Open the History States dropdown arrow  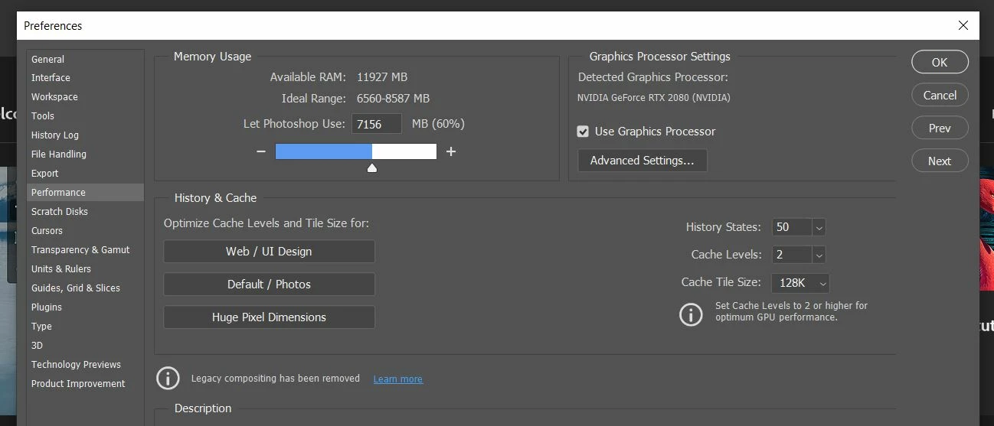(x=819, y=227)
